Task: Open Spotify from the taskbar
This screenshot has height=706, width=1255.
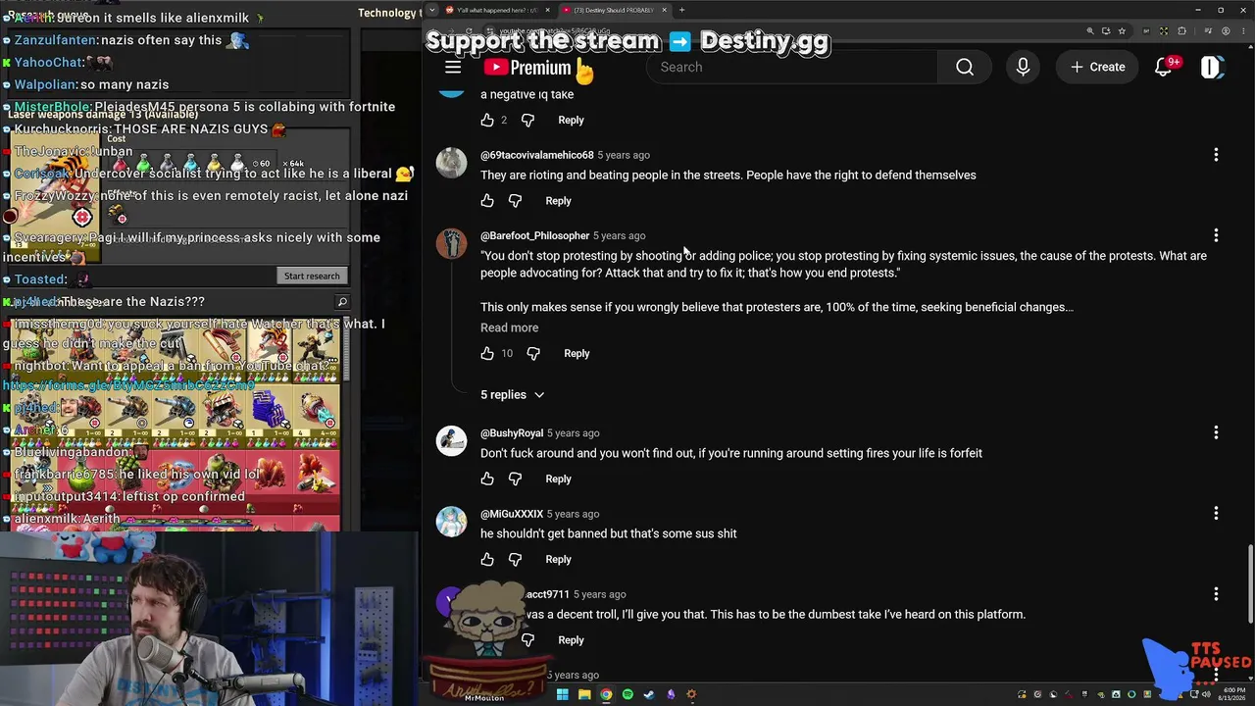Action: tap(627, 694)
